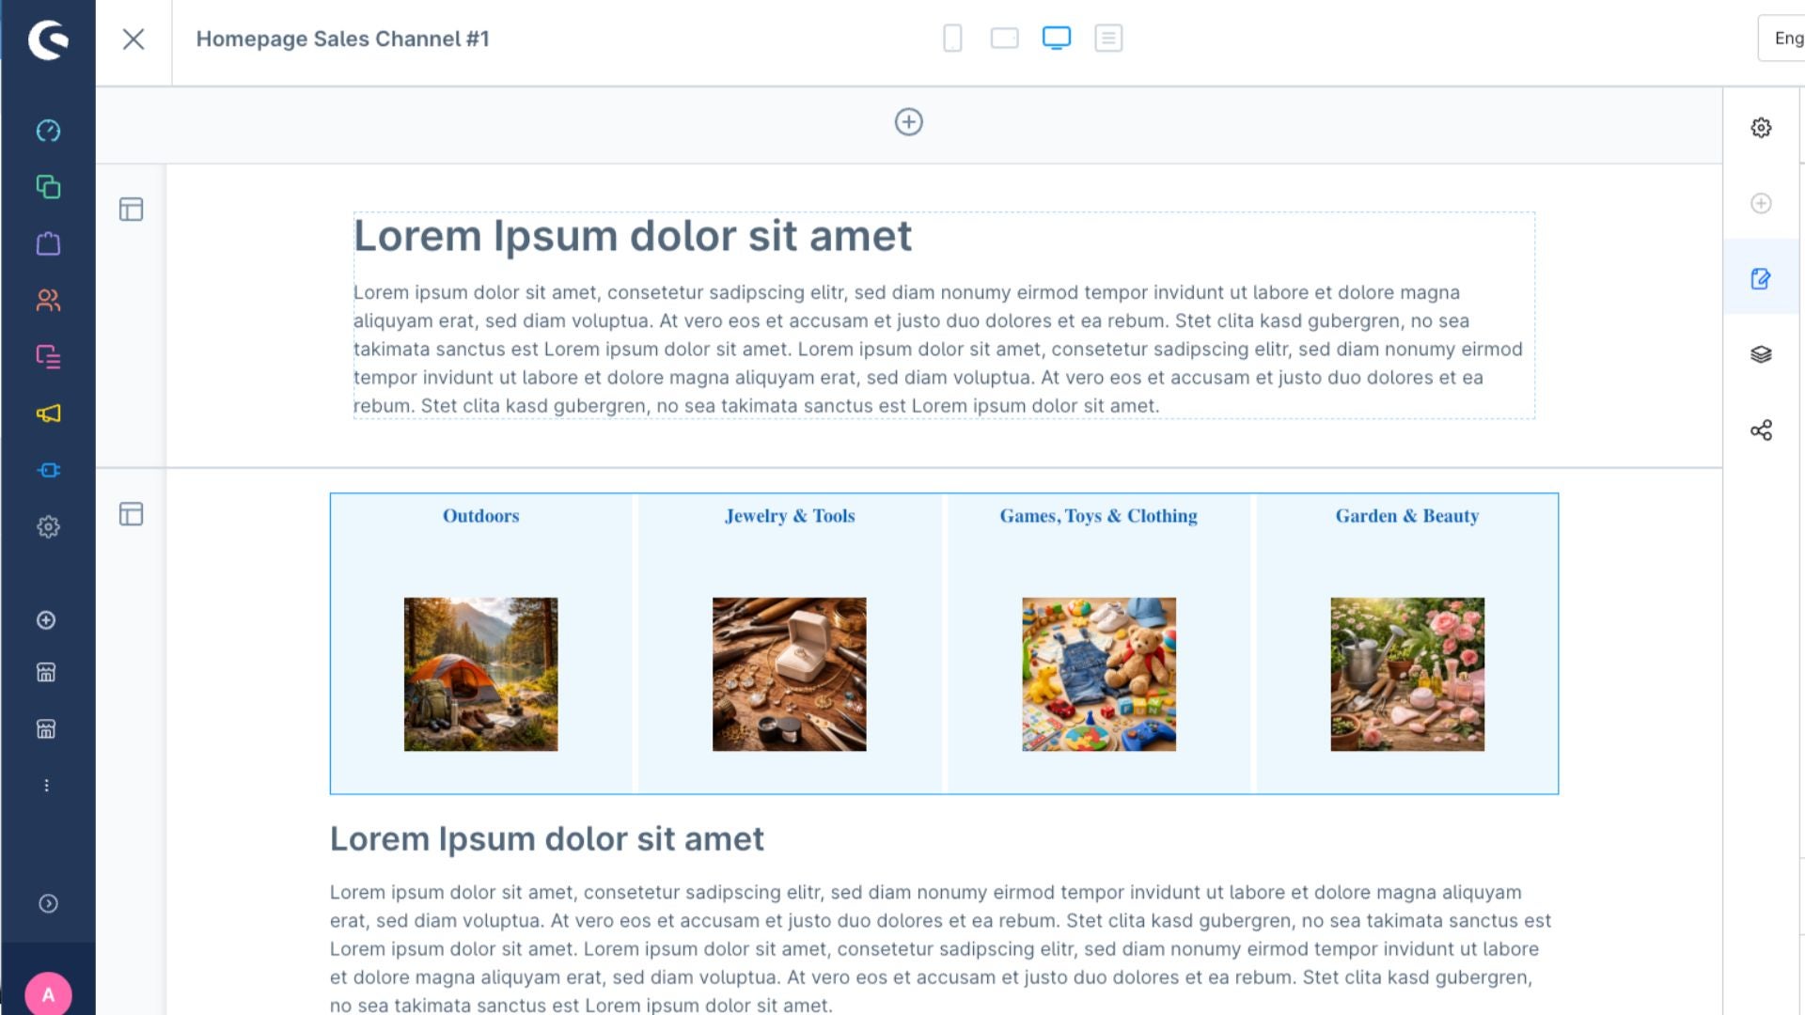This screenshot has width=1805, height=1015.
Task: Open the Customers people icon
Action: click(47, 300)
